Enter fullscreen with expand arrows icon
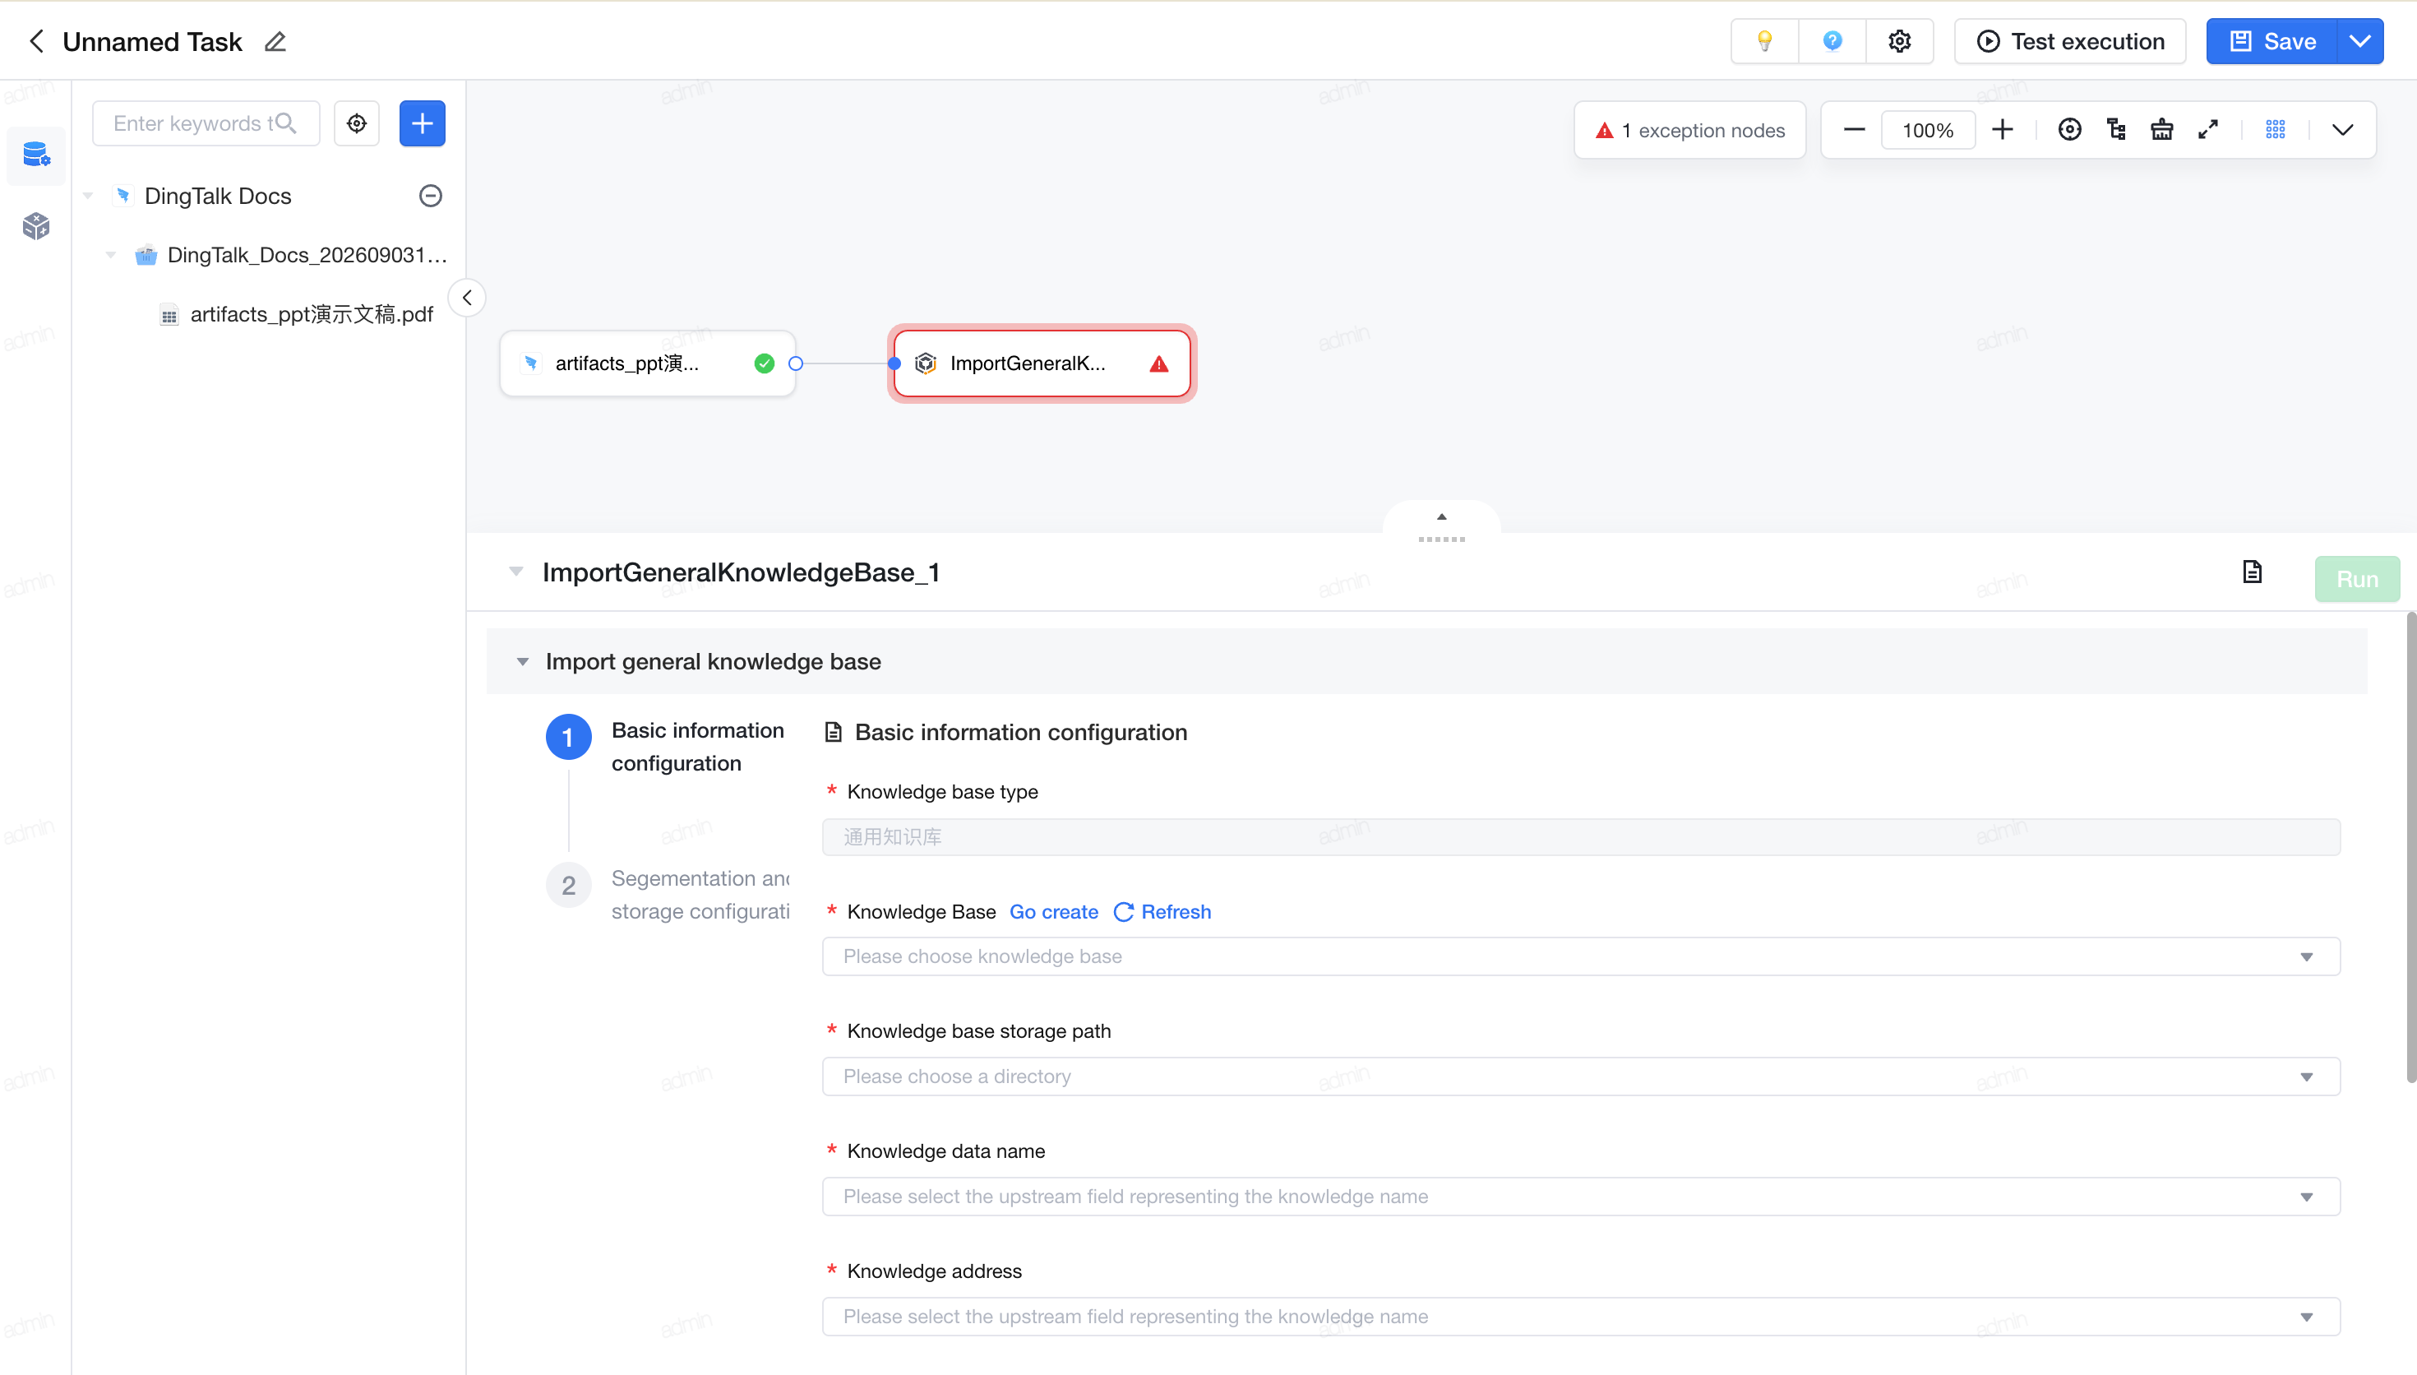Image resolution: width=2417 pixels, height=1375 pixels. pos(2207,130)
